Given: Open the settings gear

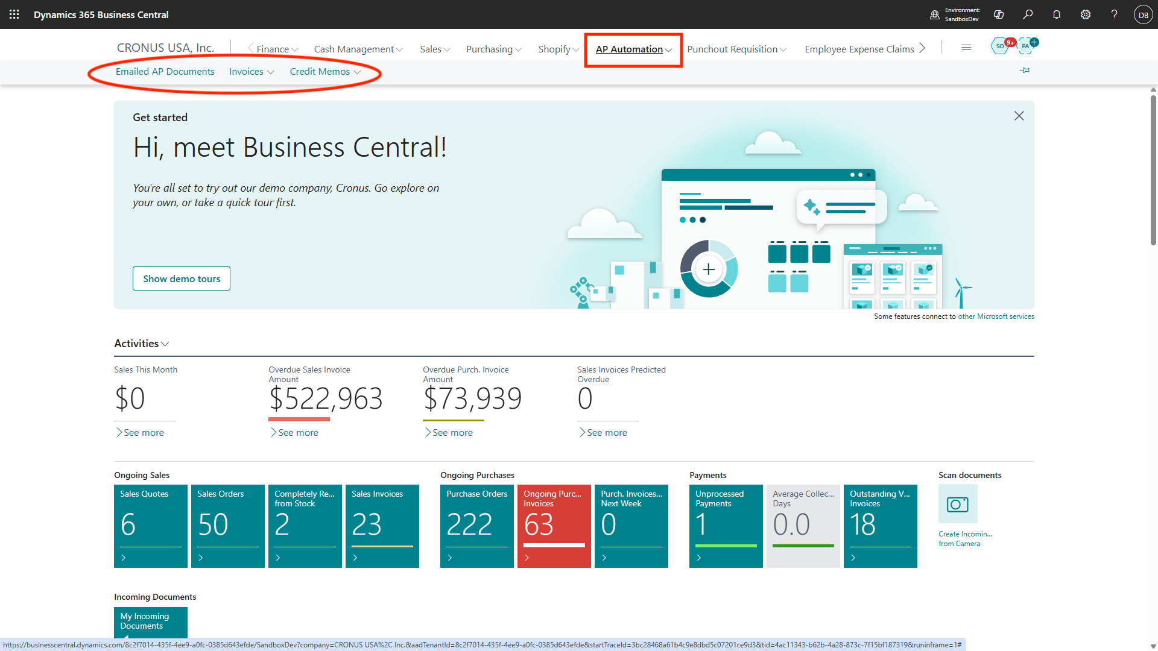Looking at the screenshot, I should click(x=1086, y=14).
